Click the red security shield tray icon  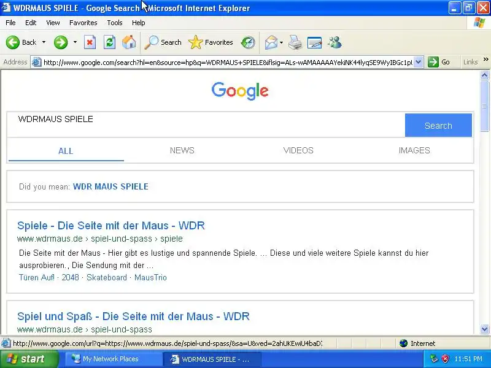click(x=445, y=359)
